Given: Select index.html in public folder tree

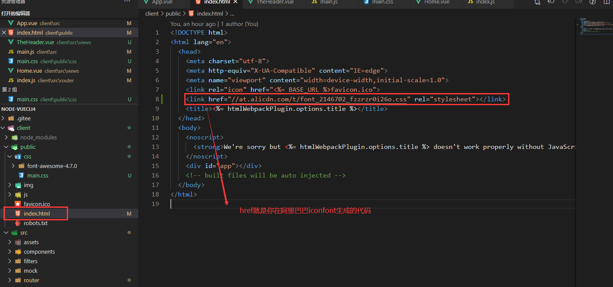Looking at the screenshot, I should coord(37,213).
